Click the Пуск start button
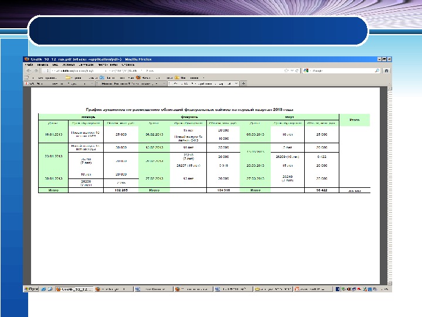 (31, 289)
